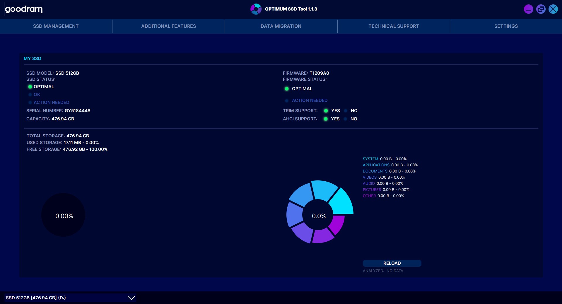Viewport: 562px width, 304px height.
Task: Click the total storage value 476.94 GB
Action: 78,136
